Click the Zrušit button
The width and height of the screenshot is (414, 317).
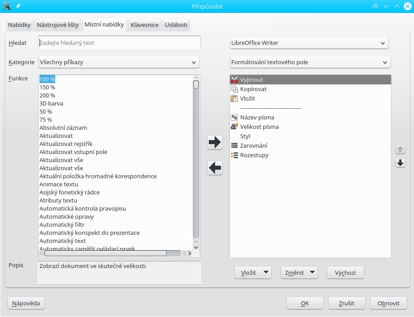(347, 303)
